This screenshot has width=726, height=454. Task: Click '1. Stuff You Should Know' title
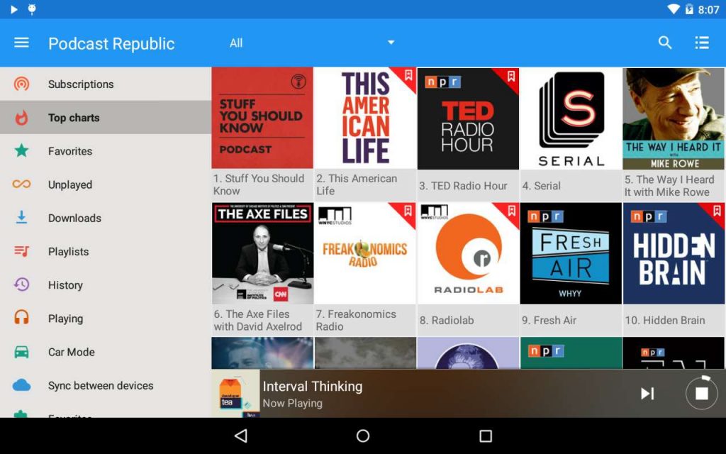(259, 184)
